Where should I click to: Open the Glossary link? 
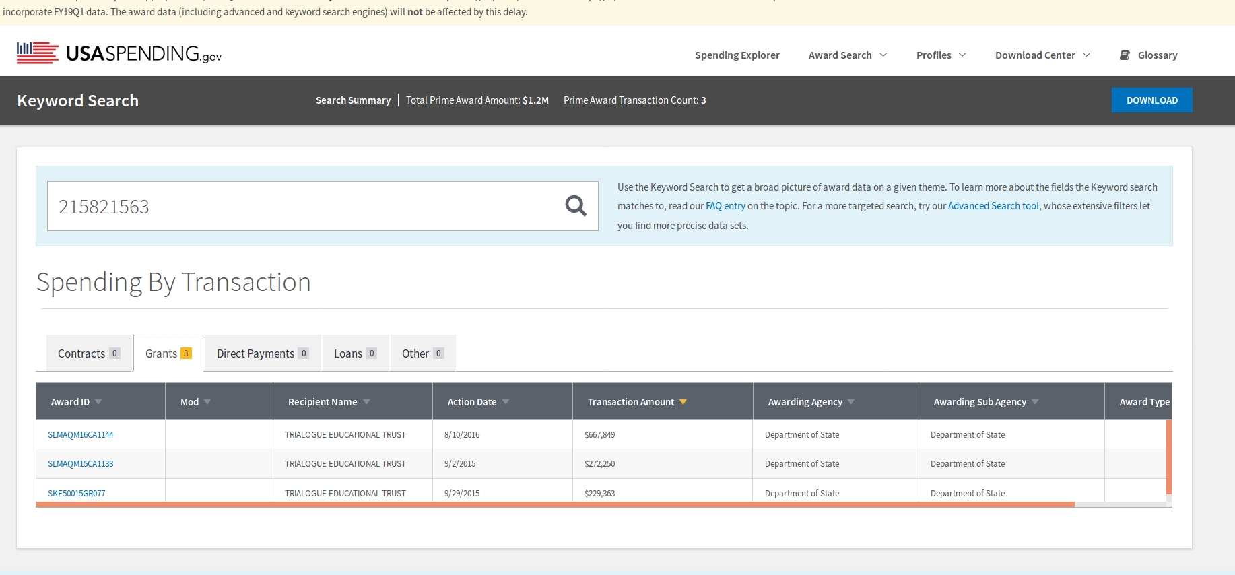point(1158,55)
